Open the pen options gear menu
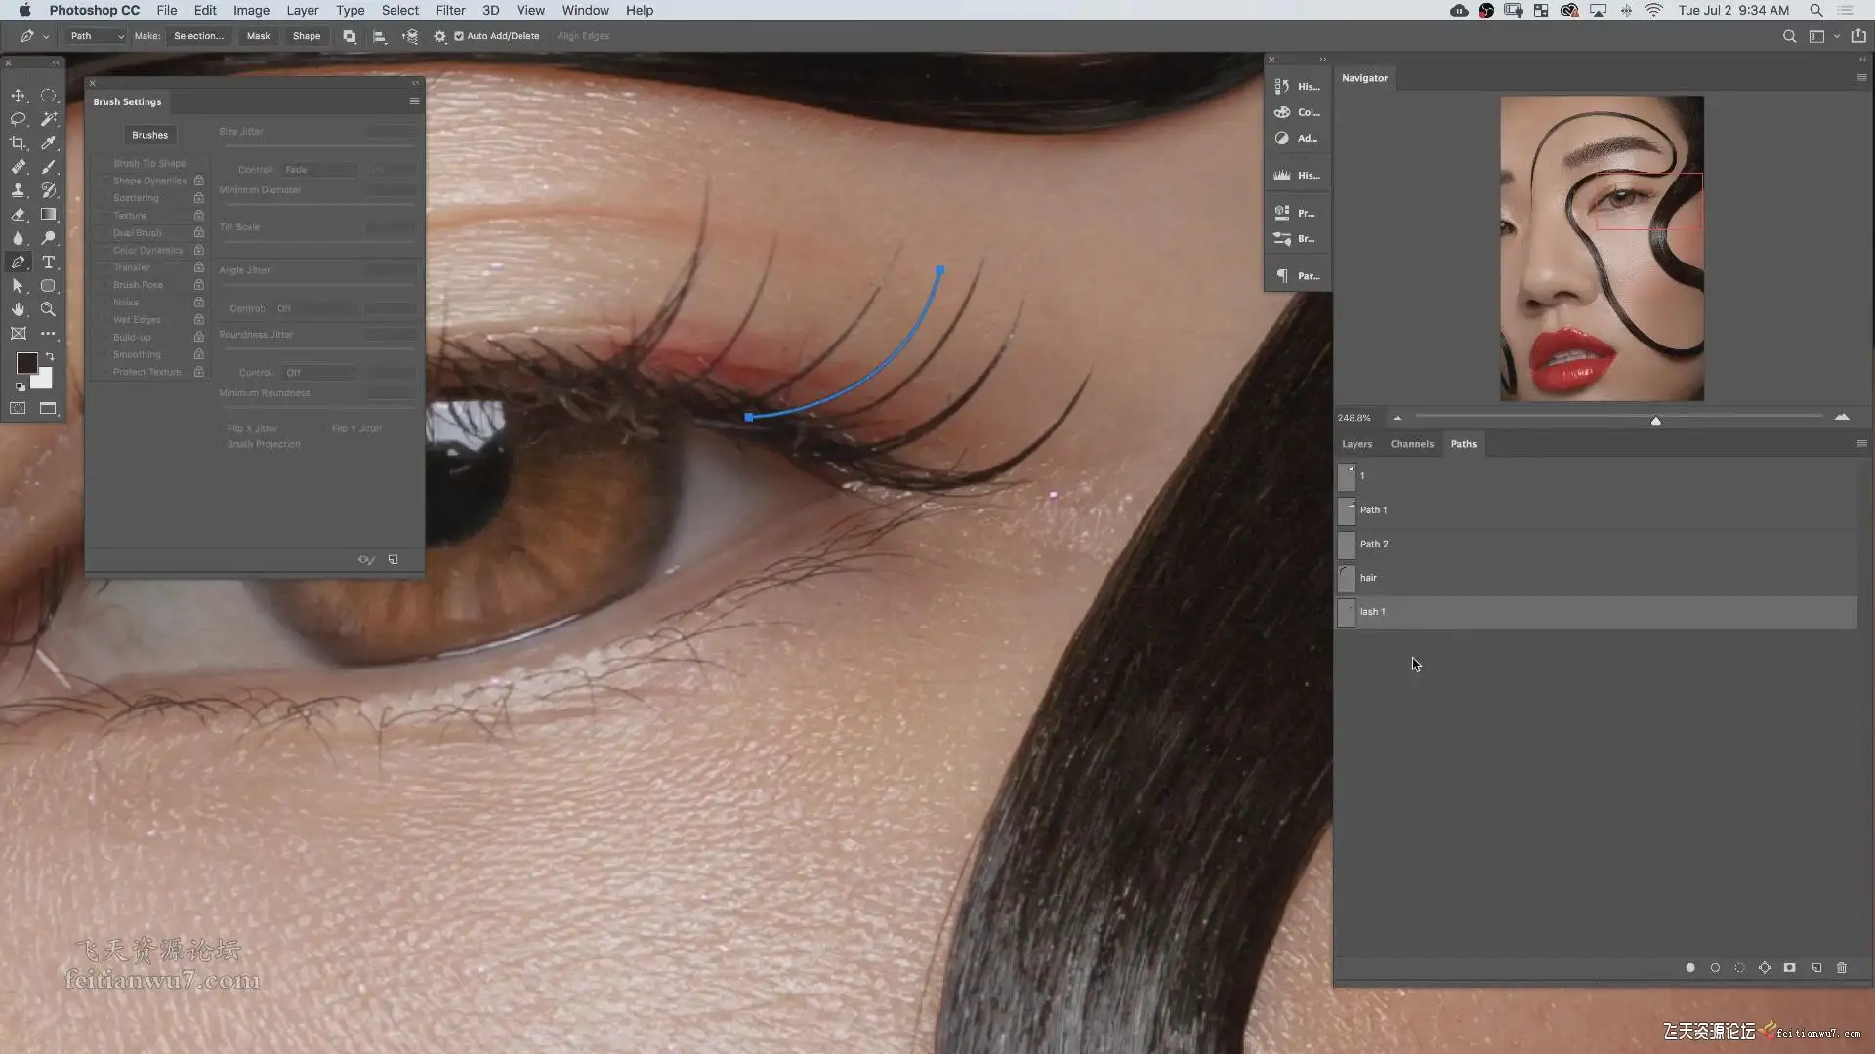1875x1054 pixels. coord(440,36)
